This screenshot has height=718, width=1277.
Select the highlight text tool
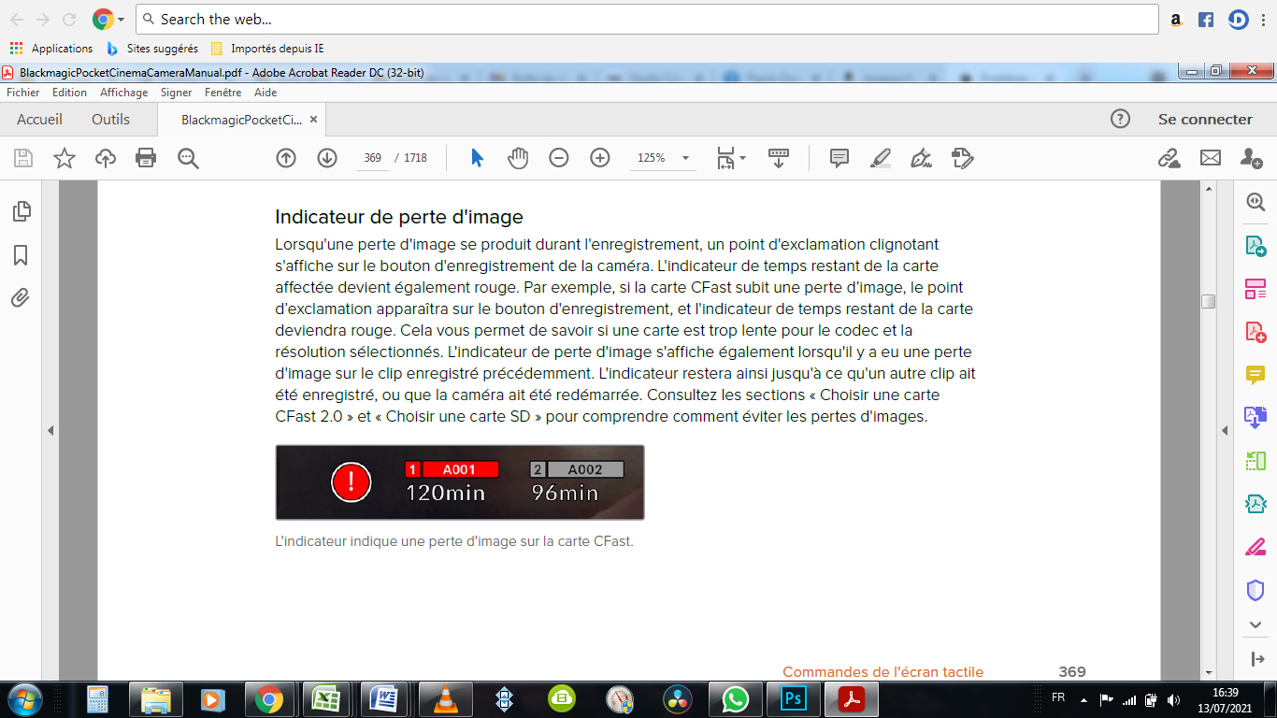tap(881, 158)
